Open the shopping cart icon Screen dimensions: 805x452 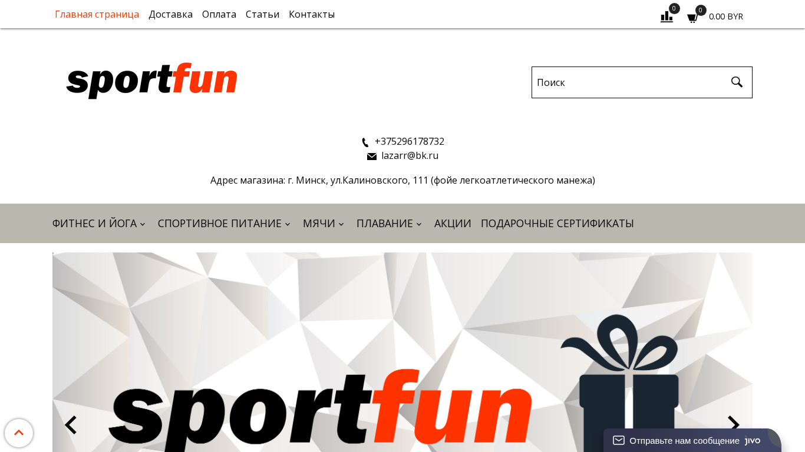tap(692, 18)
